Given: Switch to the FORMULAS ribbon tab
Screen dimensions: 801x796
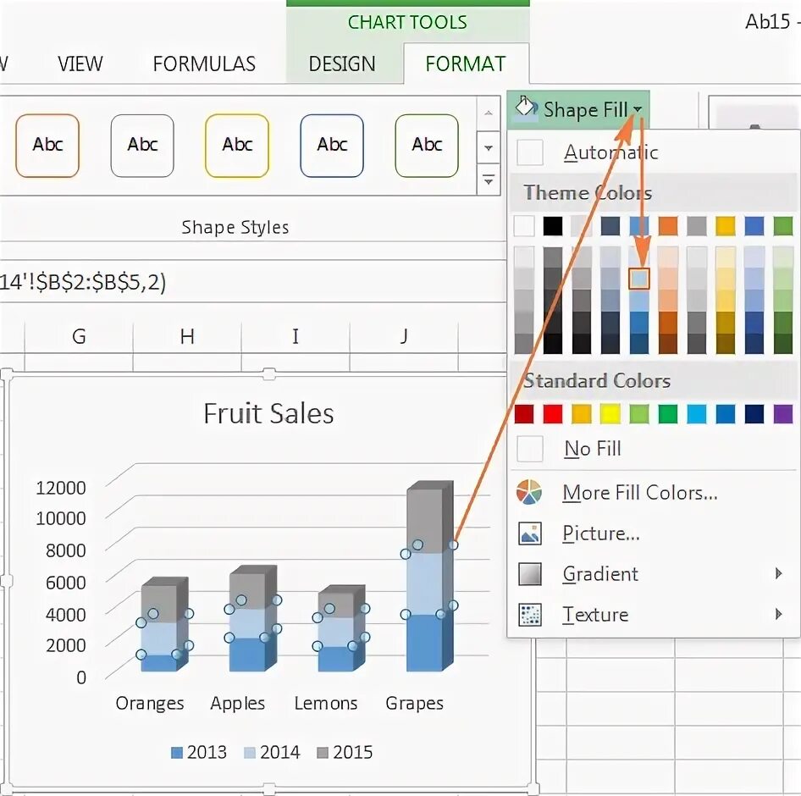Looking at the screenshot, I should (x=204, y=64).
